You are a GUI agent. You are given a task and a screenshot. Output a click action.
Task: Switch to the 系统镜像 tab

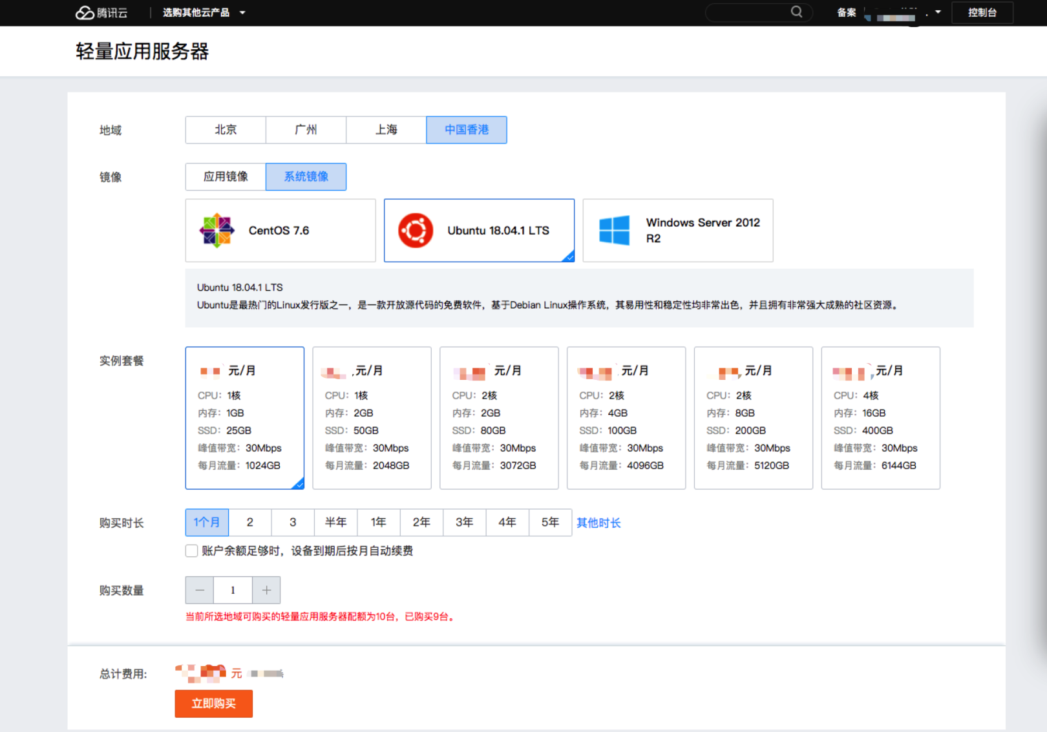pyautogui.click(x=306, y=176)
